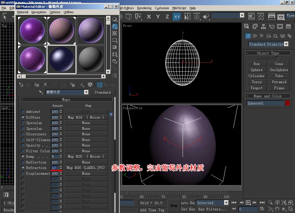Select the dark blue material sample sphere
295x213 pixels.
point(61,59)
